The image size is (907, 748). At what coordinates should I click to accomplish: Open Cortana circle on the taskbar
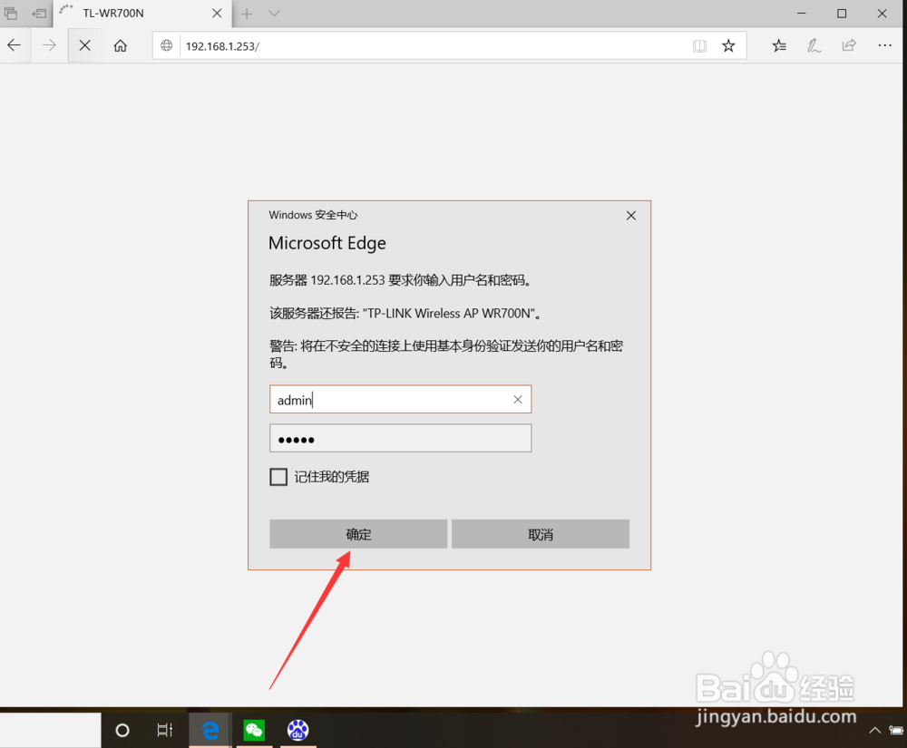(122, 731)
